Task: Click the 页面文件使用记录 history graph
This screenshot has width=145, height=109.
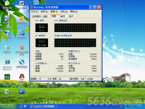Action: click(75, 43)
